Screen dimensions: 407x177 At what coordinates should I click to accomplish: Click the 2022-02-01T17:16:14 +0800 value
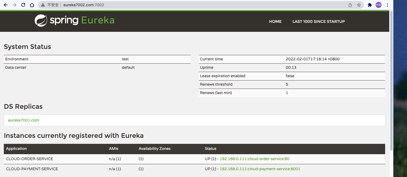(313, 59)
